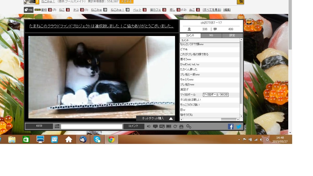Select the comment どやぁ

[x=210, y=49]
